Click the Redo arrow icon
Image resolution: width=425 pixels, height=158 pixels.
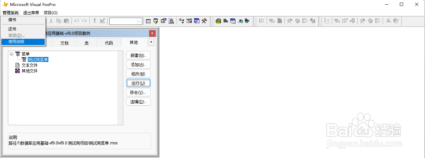[84, 21]
